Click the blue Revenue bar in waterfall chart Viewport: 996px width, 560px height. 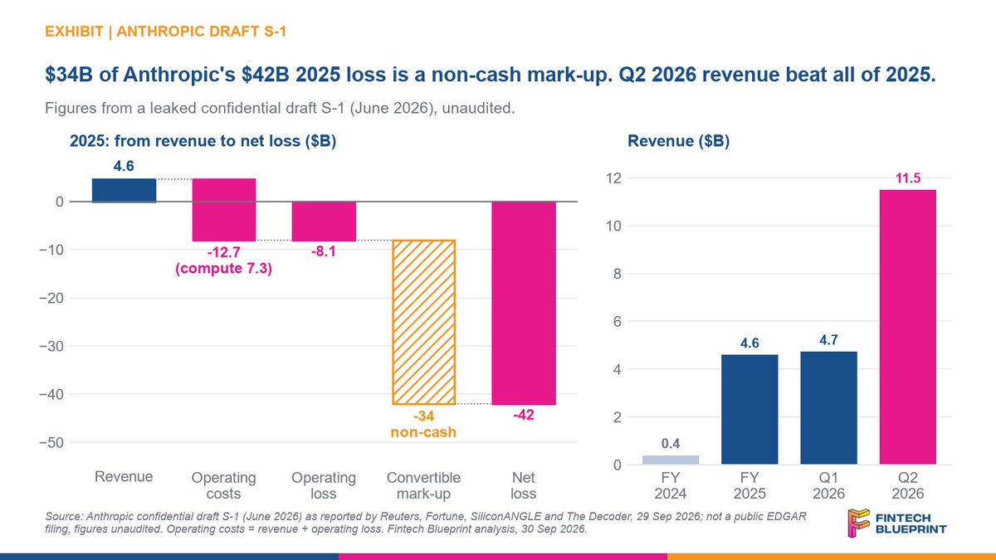click(124, 190)
